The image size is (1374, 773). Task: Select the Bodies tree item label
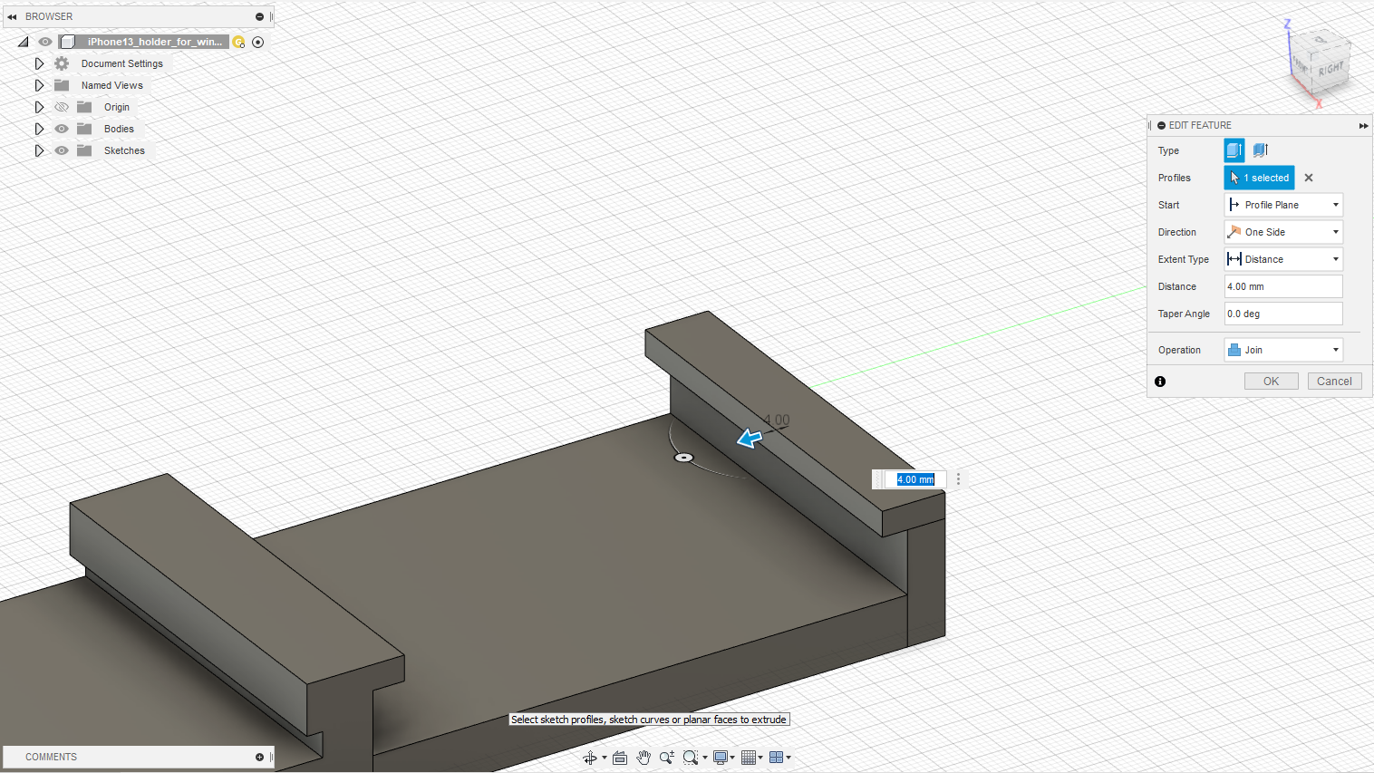tap(119, 129)
